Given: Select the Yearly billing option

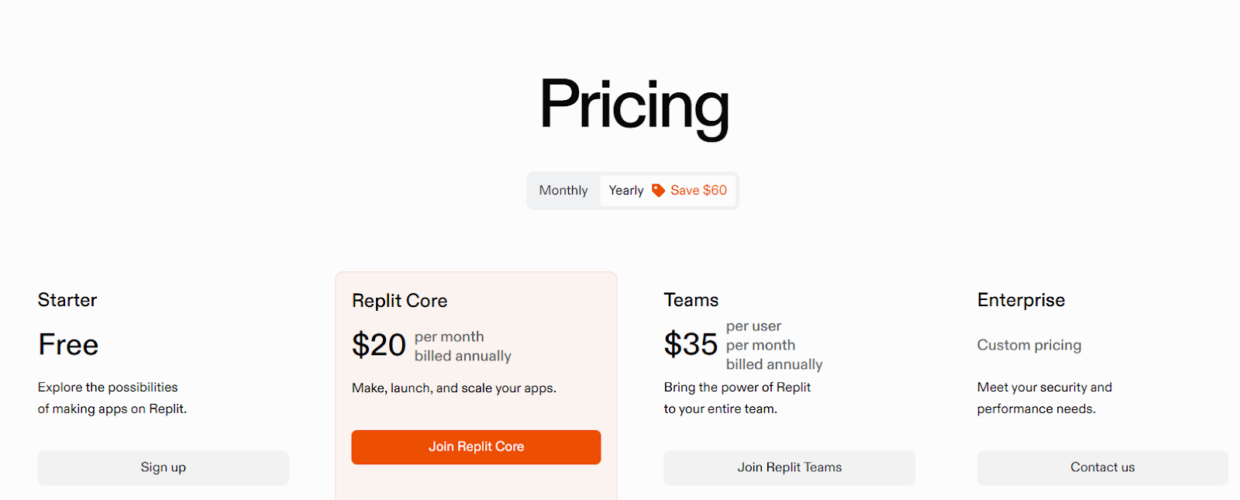Looking at the screenshot, I should tap(626, 191).
